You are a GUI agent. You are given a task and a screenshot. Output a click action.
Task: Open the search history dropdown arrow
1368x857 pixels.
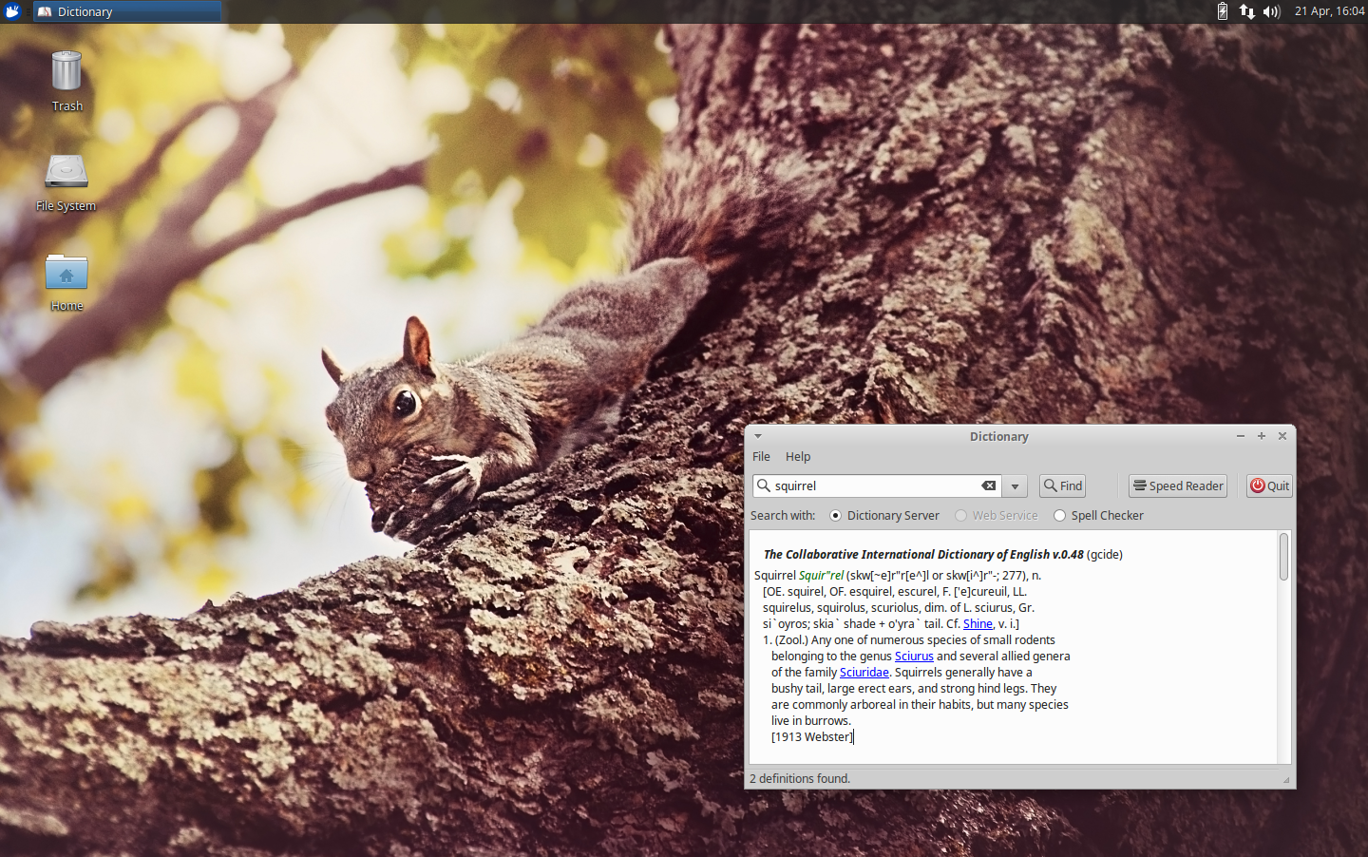tap(1014, 486)
